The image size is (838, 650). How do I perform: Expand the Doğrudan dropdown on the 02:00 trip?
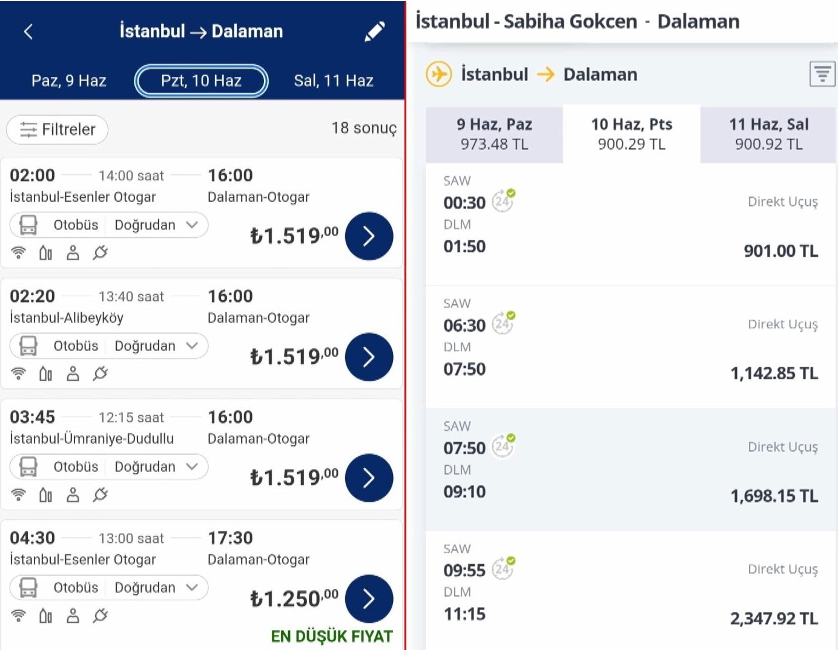point(156,225)
